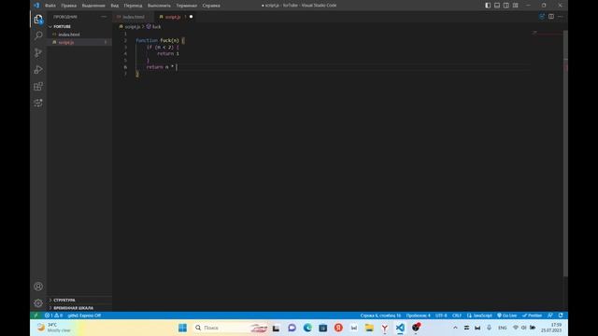Click the function declaration on line 2
This screenshot has height=336, width=598.
[160, 40]
